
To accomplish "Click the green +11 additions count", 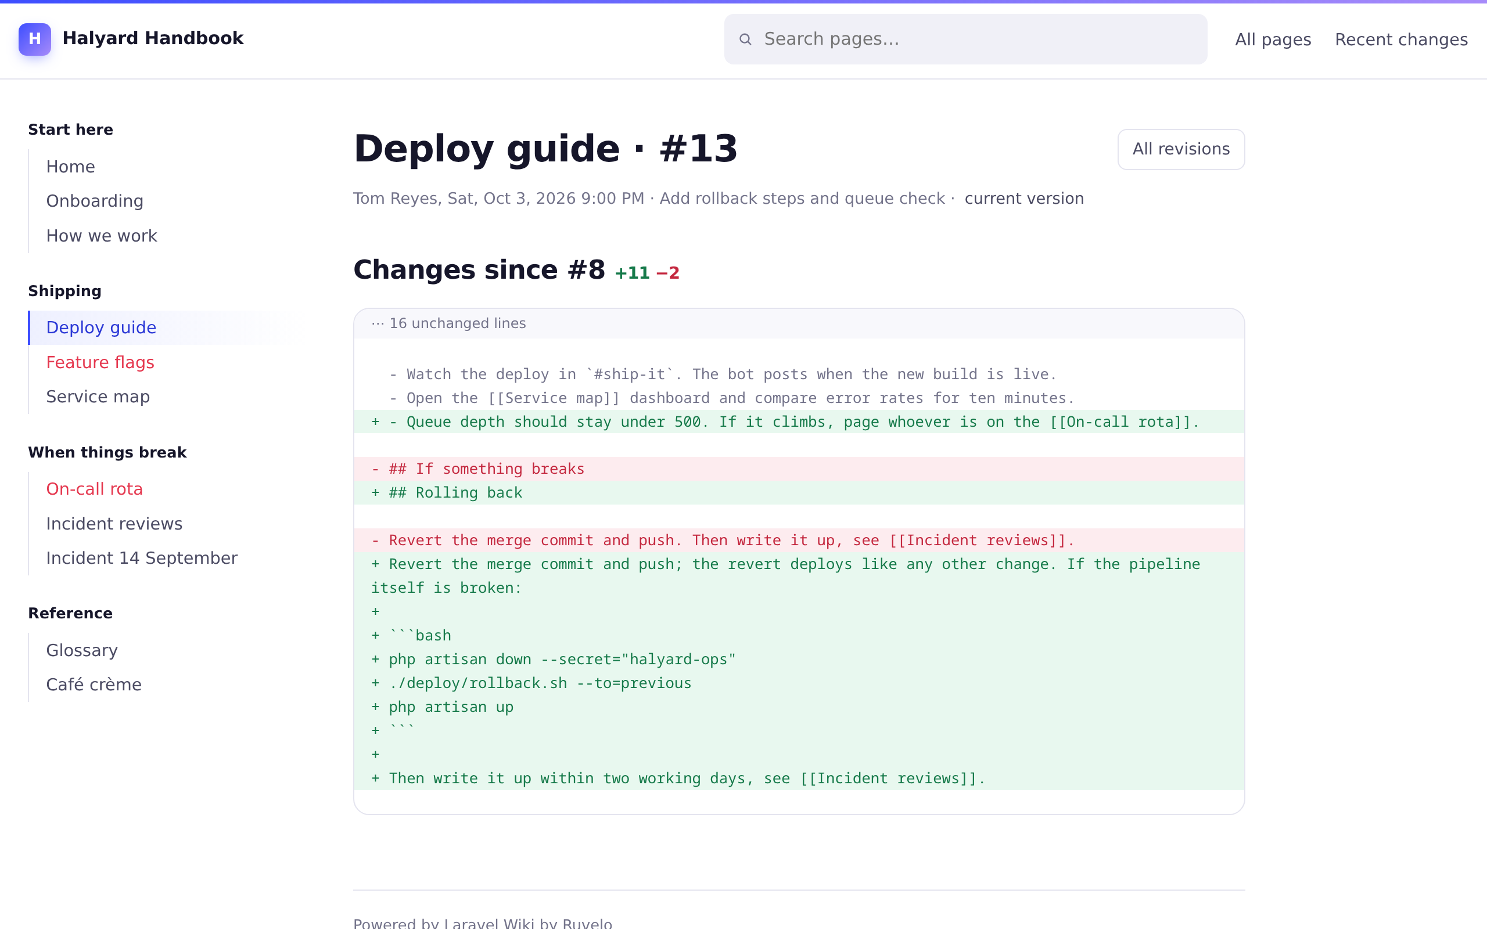I will tap(633, 273).
